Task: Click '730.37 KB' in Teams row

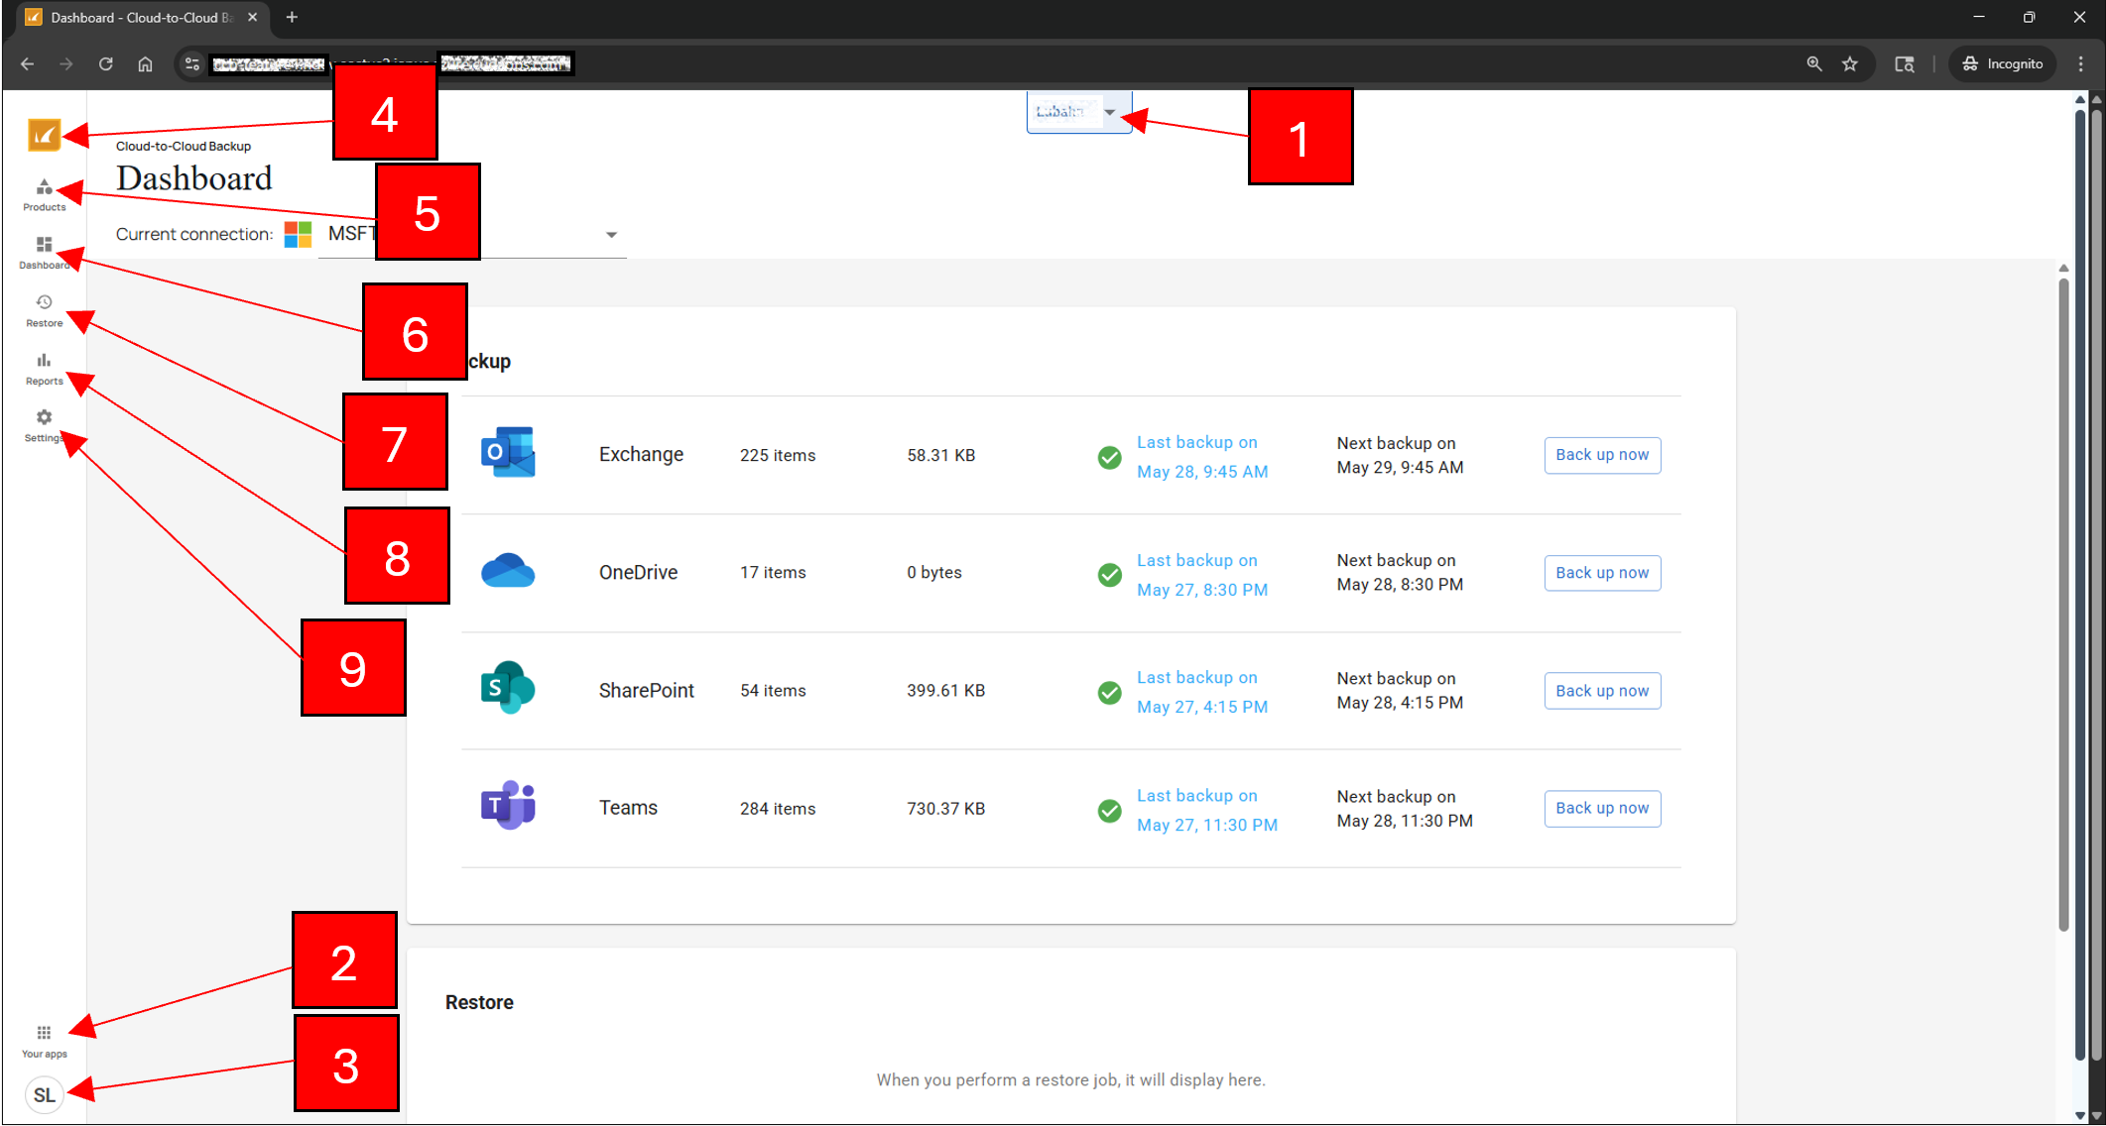Action: [x=945, y=808]
